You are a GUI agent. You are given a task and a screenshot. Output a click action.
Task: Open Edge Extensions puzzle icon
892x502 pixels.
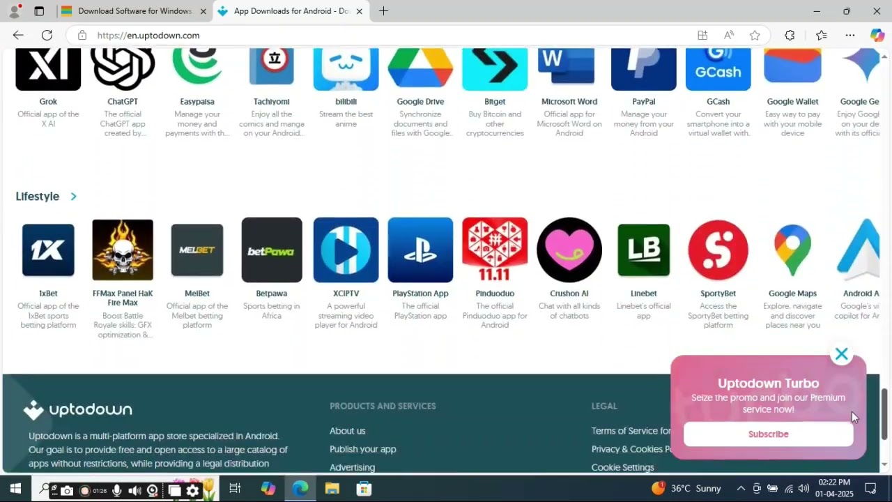[x=790, y=35]
